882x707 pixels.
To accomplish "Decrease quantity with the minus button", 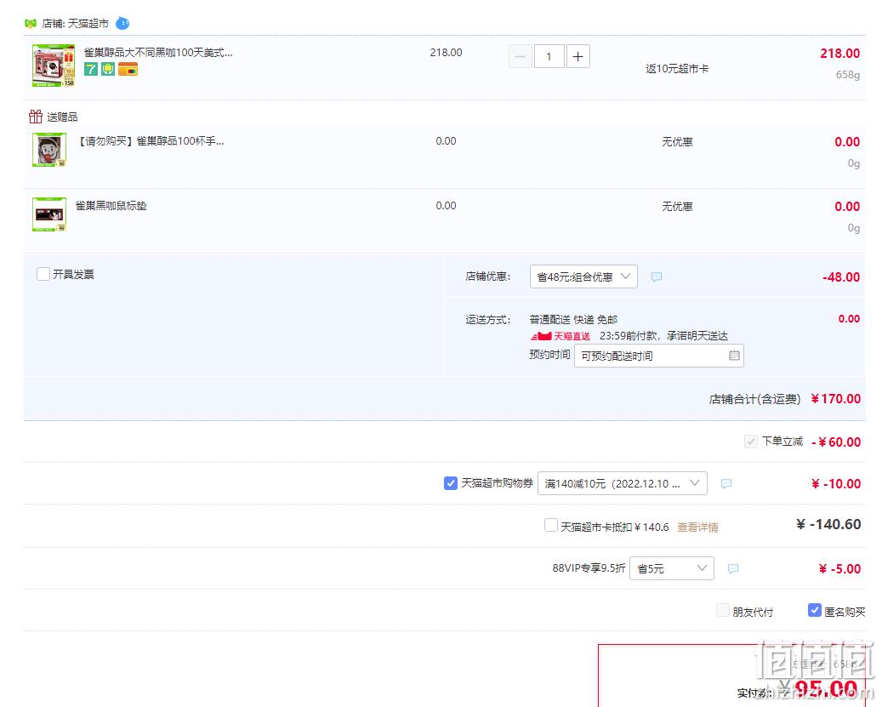I will tap(521, 56).
